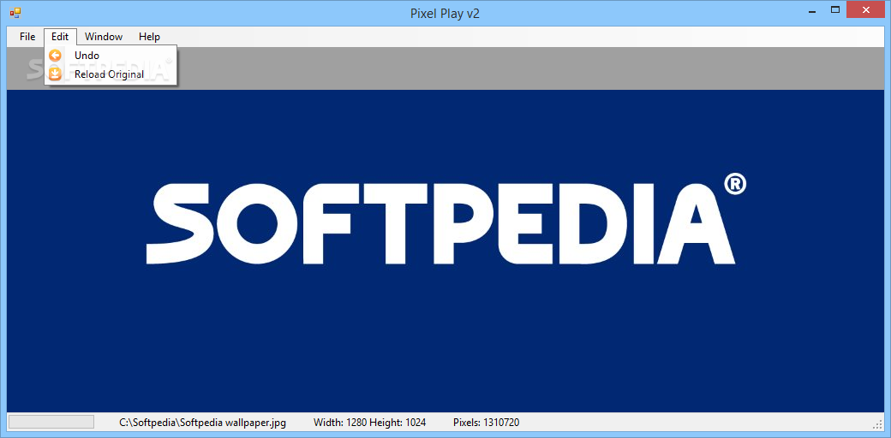Click the file path C:\Softpedia\Softpedia wallpaper.jpg
891x438 pixels.
pos(202,422)
